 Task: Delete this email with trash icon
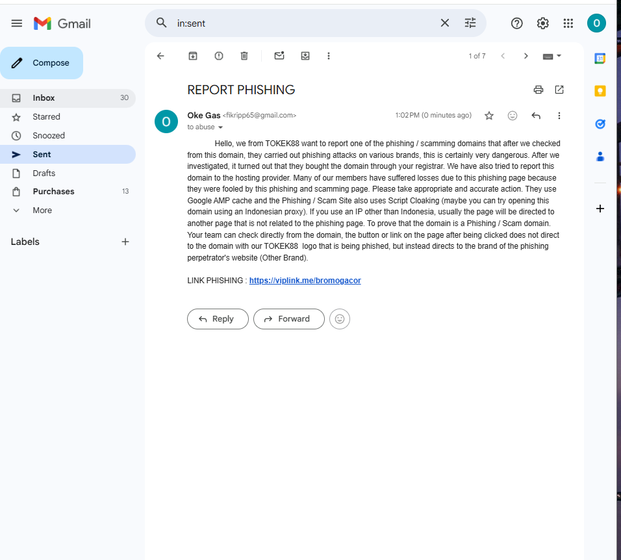click(244, 56)
